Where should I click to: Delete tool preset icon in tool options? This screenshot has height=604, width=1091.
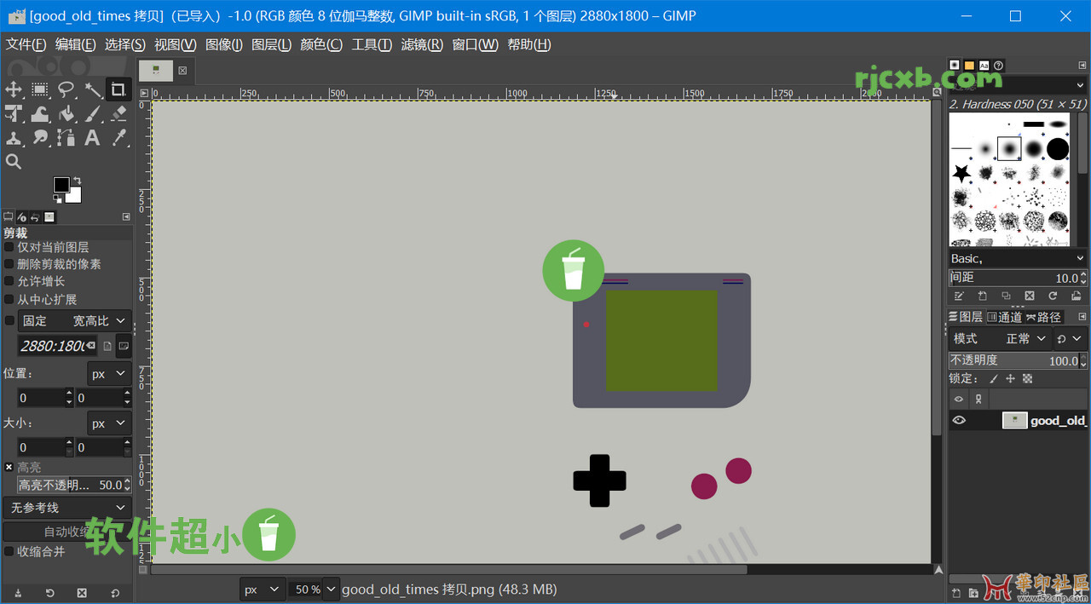click(x=82, y=593)
